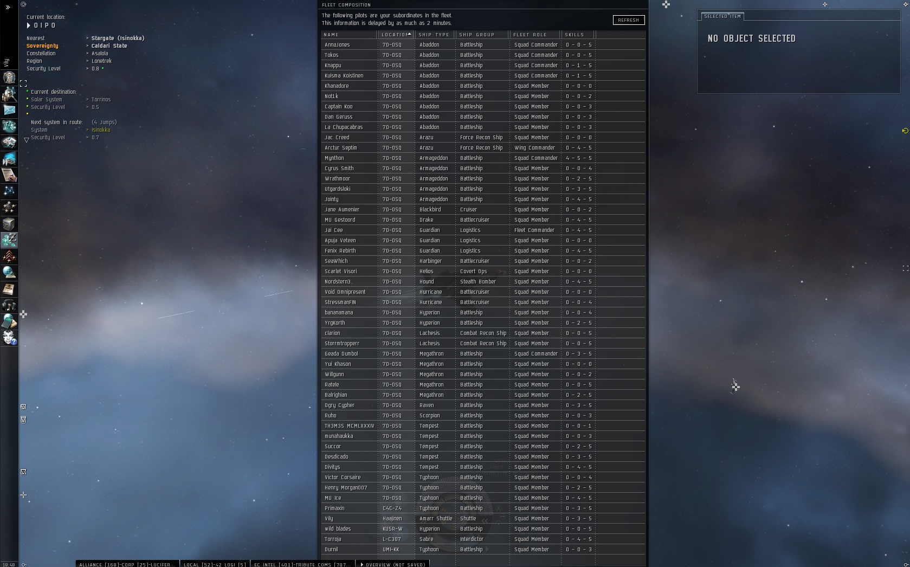The image size is (910, 567).
Task: Click Torroja's L-C3O7 location cell
Action: pos(397,539)
